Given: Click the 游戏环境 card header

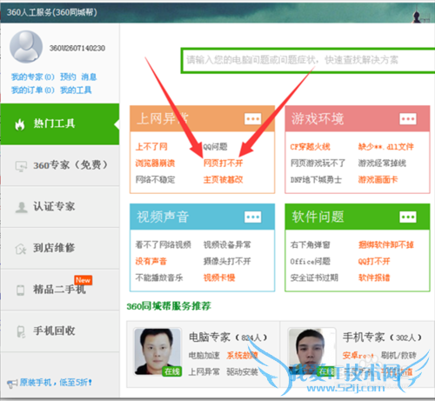Looking at the screenshot, I should [x=358, y=118].
